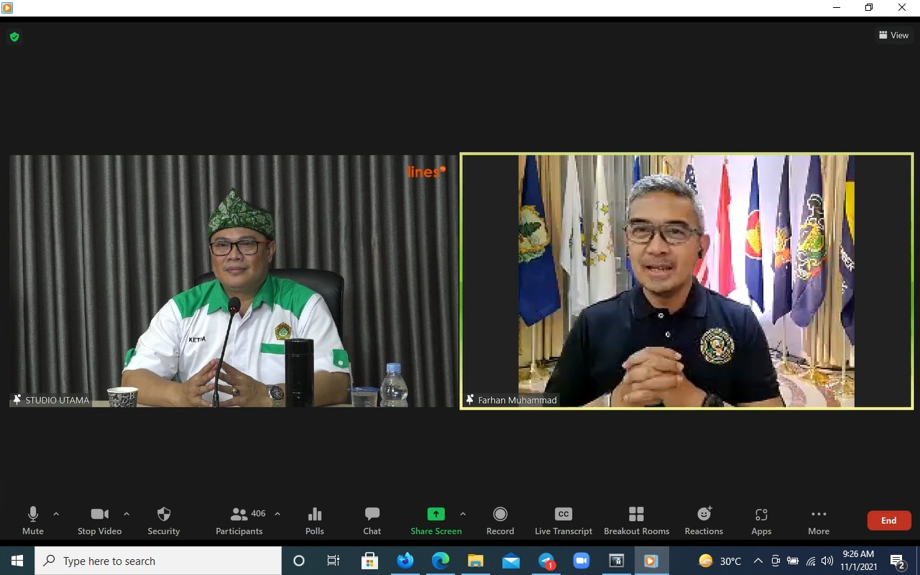Mute the microphone in Zoom

pos(32,521)
